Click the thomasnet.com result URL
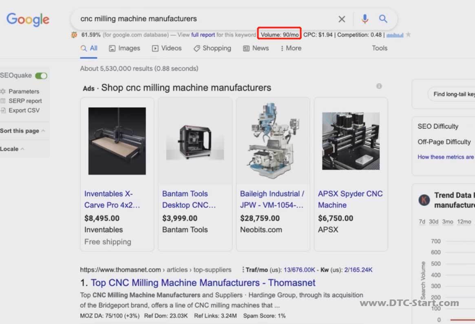 (156, 270)
